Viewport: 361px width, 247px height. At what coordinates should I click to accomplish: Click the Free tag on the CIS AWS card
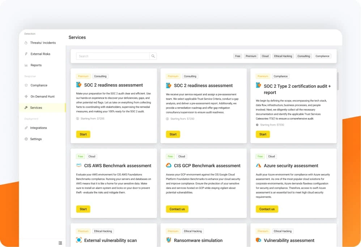[80, 156]
